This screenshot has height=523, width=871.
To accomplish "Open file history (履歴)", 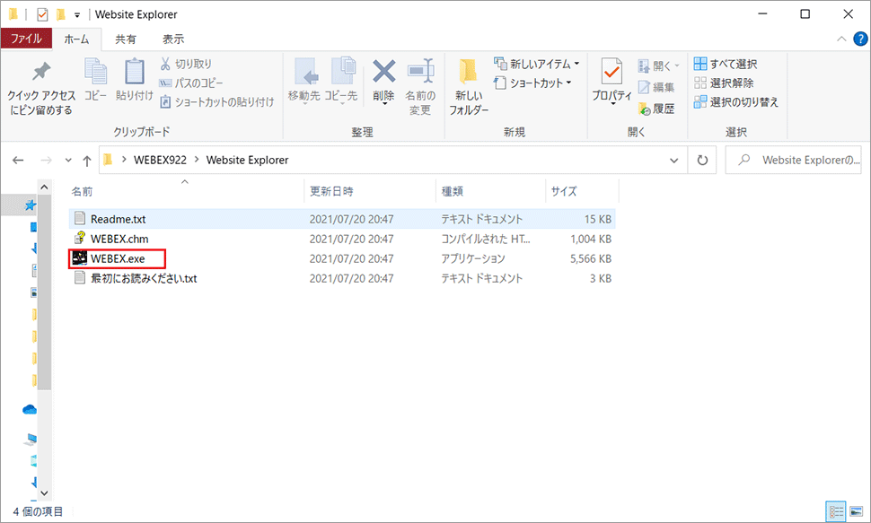I will pos(656,109).
